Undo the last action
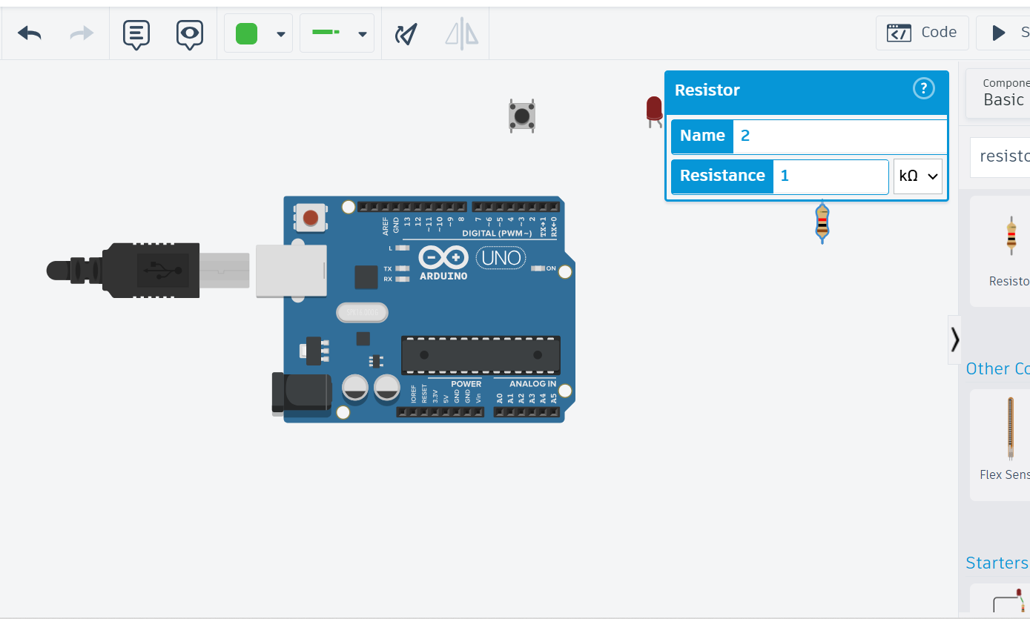The image size is (1030, 619). tap(29, 33)
